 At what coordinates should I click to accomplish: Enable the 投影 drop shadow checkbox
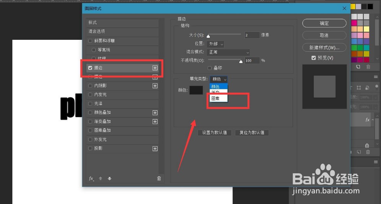pos(90,149)
